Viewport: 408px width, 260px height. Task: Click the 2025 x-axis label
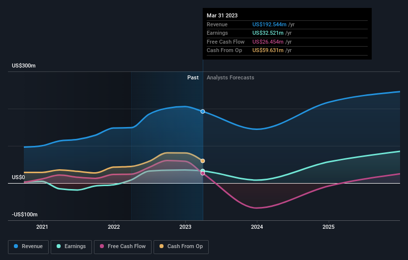click(x=328, y=227)
